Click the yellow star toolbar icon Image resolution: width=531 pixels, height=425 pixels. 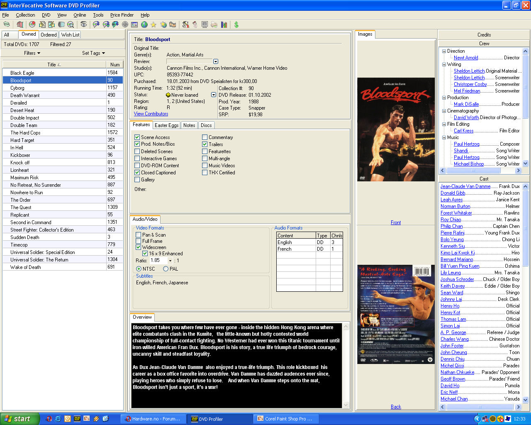153,25
